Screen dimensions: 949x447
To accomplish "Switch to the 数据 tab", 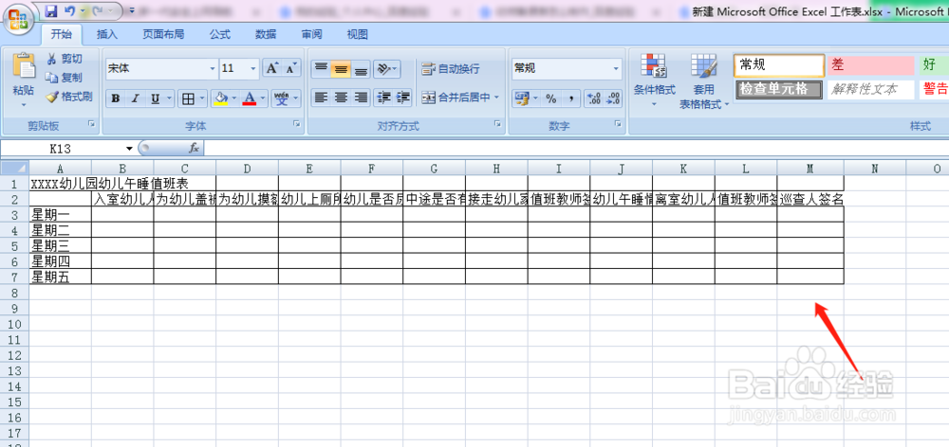I will point(266,34).
